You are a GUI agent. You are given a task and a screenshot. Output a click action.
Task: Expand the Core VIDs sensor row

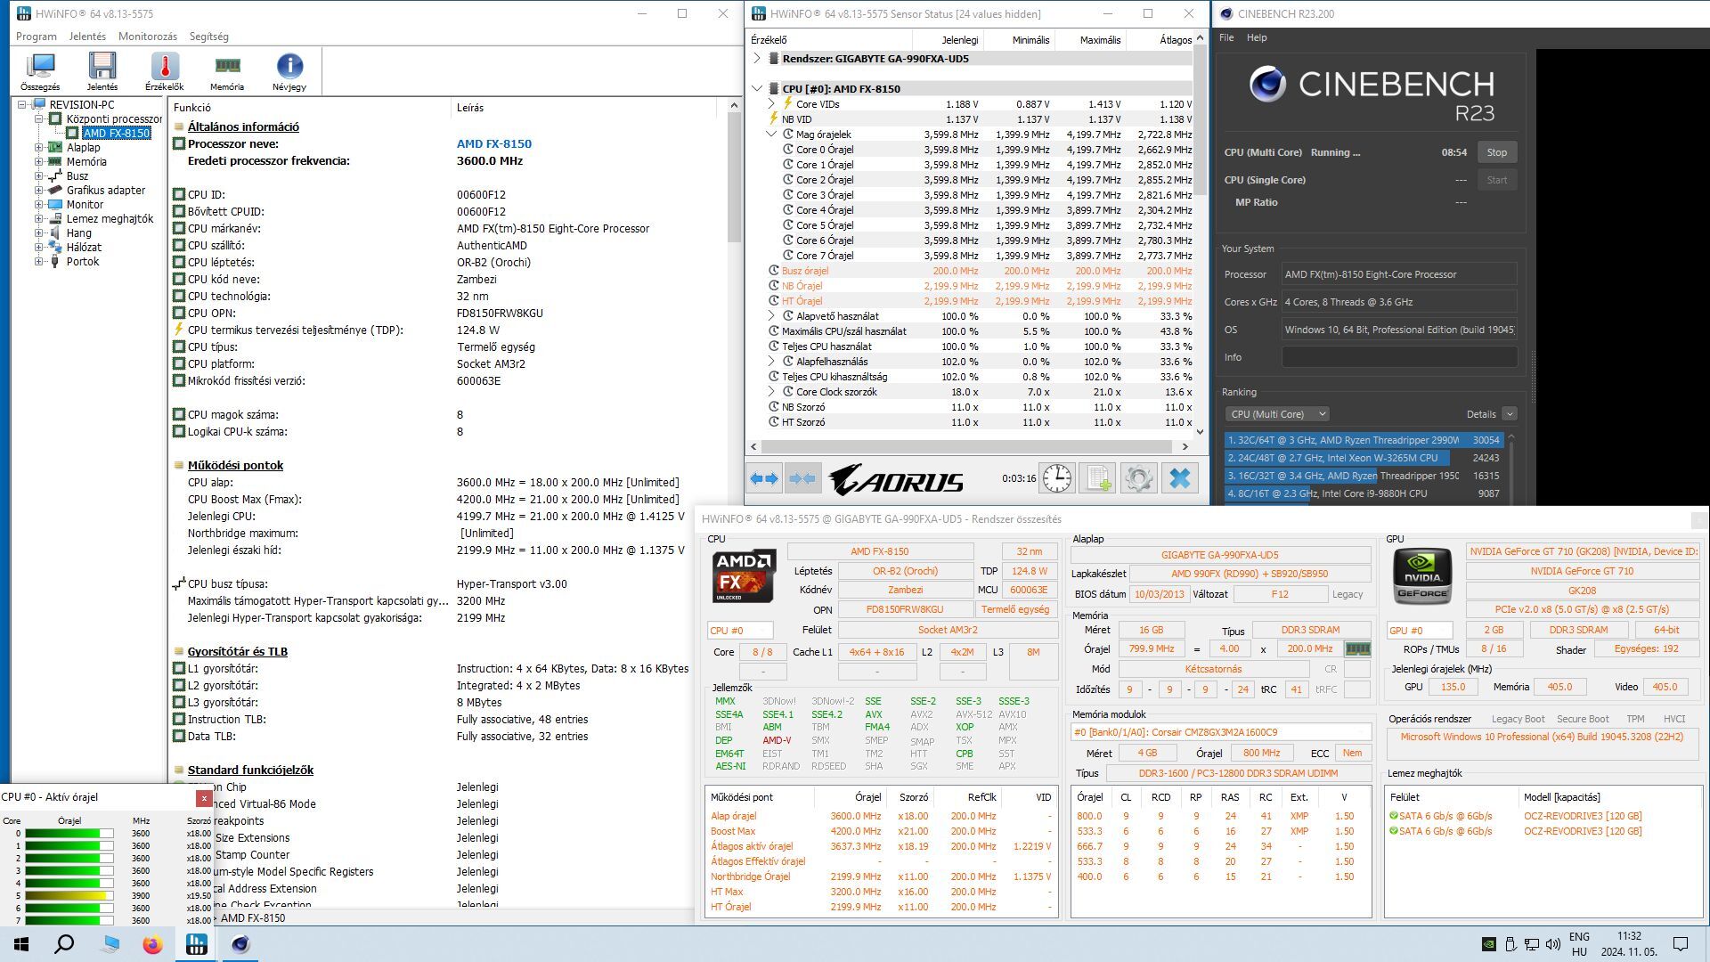[x=772, y=104]
